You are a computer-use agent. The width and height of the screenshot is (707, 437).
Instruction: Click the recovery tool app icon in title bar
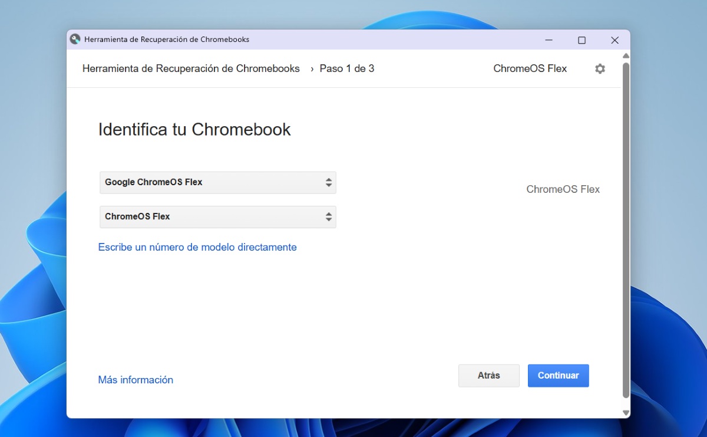pyautogui.click(x=75, y=40)
